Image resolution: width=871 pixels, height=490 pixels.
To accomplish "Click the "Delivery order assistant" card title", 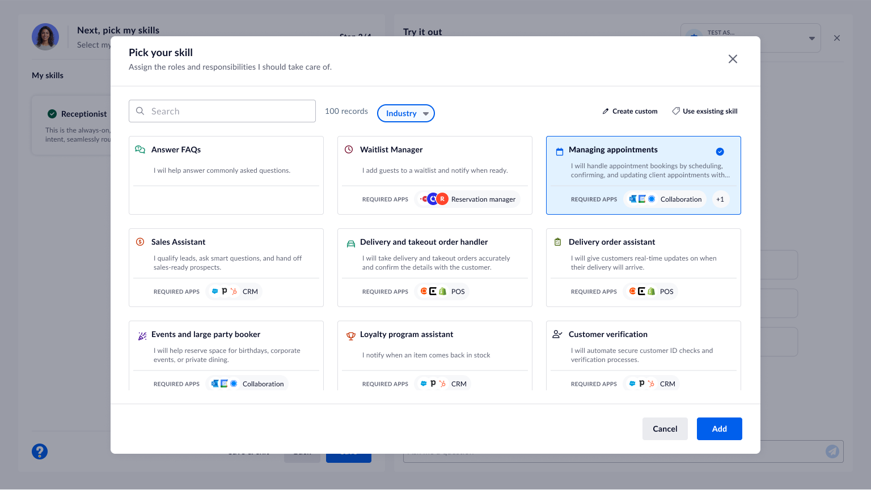I will pyautogui.click(x=612, y=242).
